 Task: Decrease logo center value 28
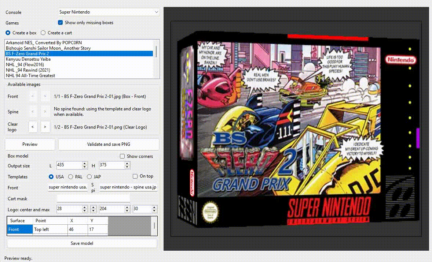coord(85,211)
